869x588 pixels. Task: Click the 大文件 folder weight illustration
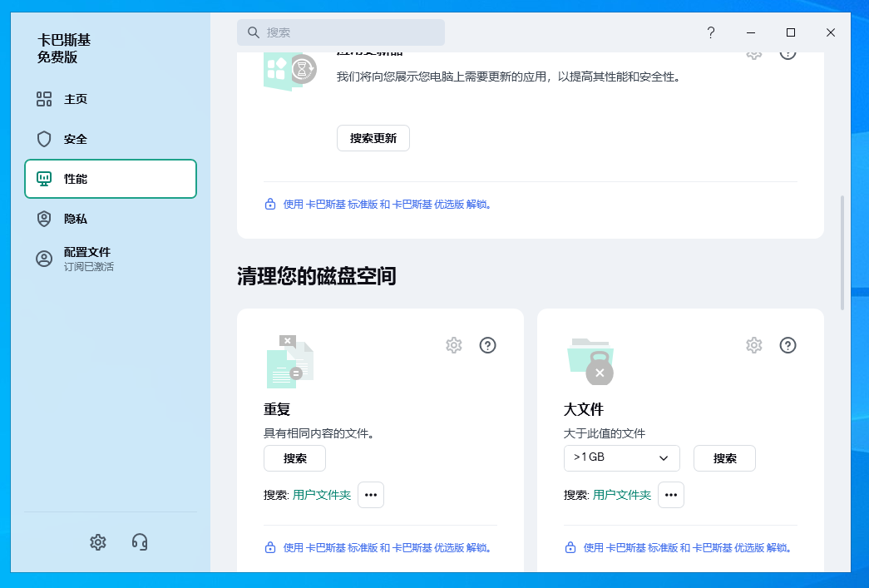(x=590, y=361)
